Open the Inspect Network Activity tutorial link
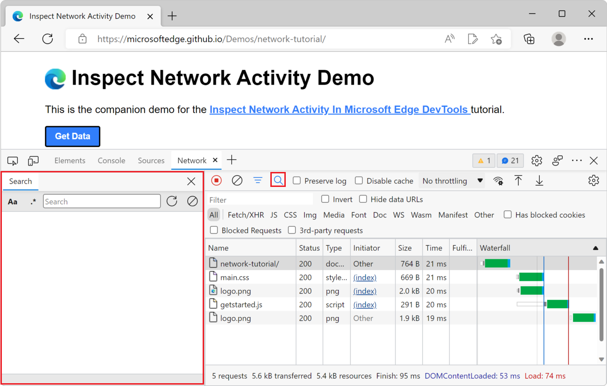This screenshot has height=386, width=607. pyautogui.click(x=340, y=110)
